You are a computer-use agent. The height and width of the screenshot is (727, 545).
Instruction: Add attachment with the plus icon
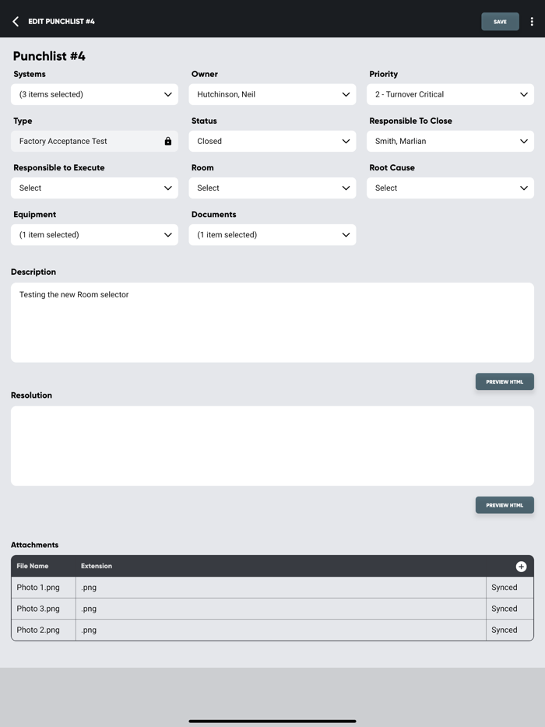click(521, 567)
